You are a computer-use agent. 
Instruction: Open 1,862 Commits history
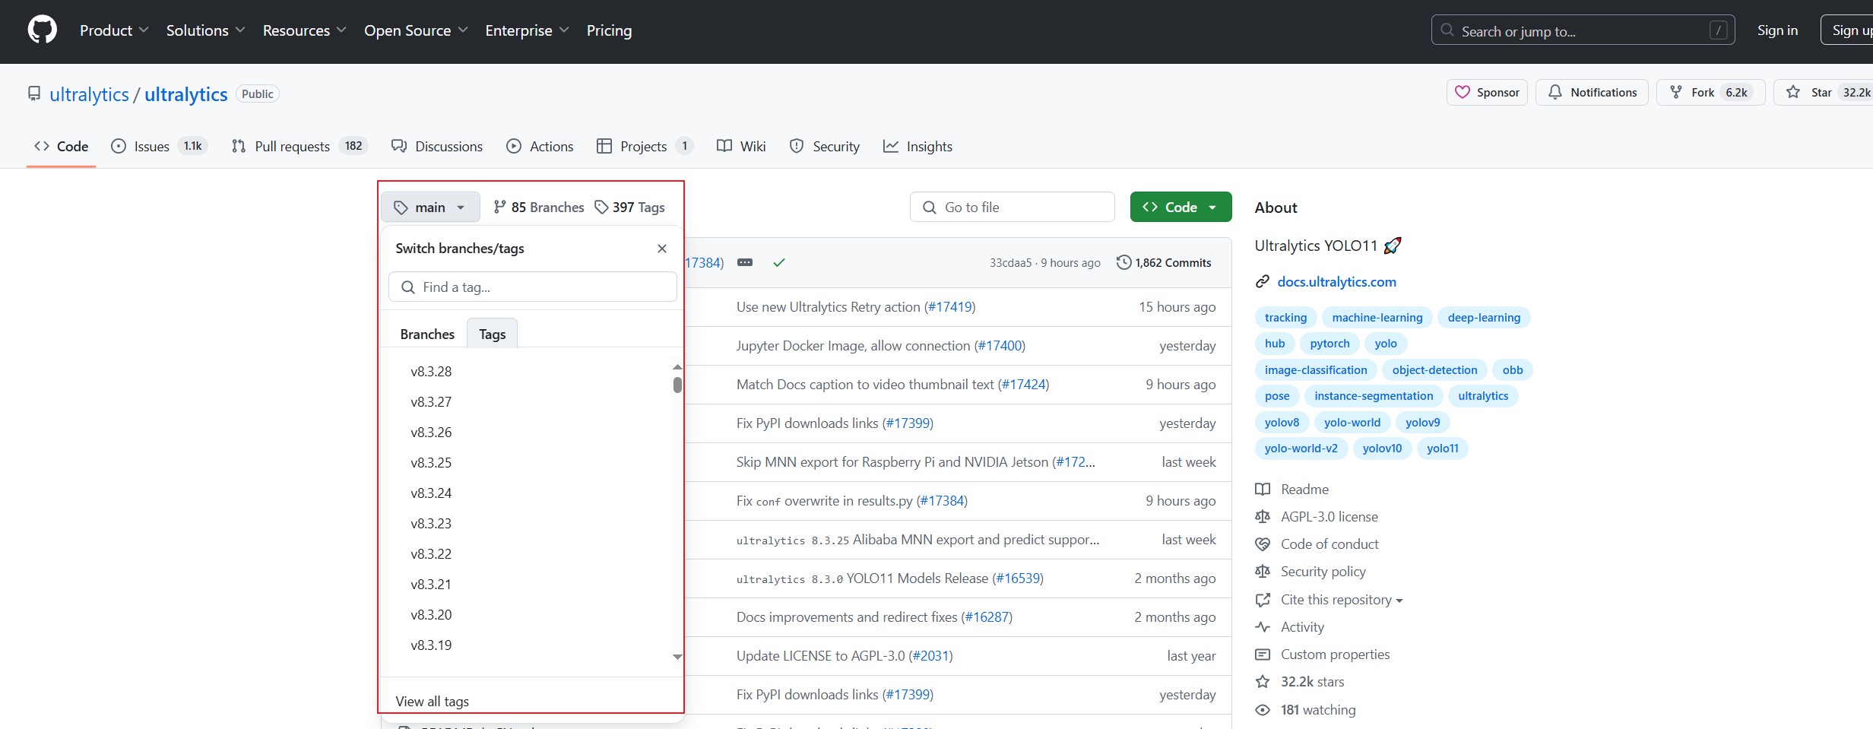tap(1164, 262)
